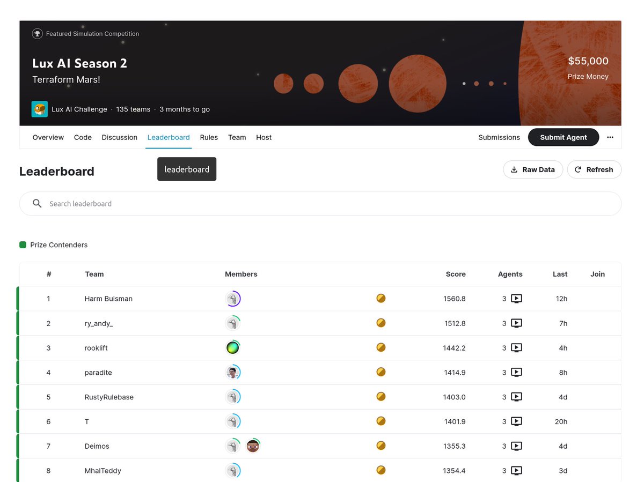Click into the Search leaderboard field
Screen dimensions: 644x482
320,204
